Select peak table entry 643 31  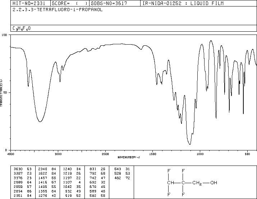point(122,169)
